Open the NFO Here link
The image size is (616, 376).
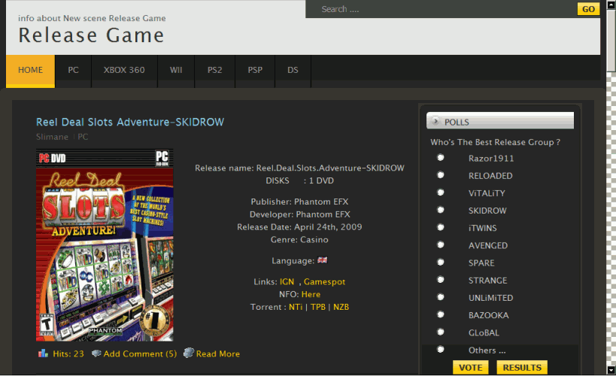tap(311, 294)
